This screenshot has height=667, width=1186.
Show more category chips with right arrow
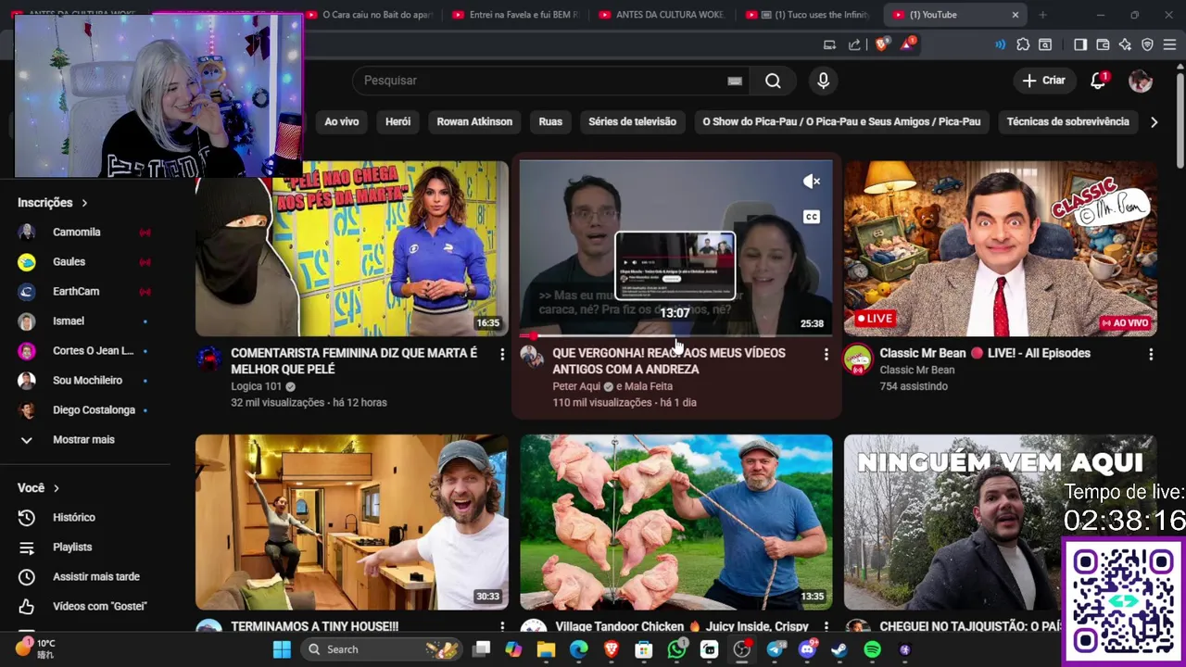pyautogui.click(x=1154, y=121)
